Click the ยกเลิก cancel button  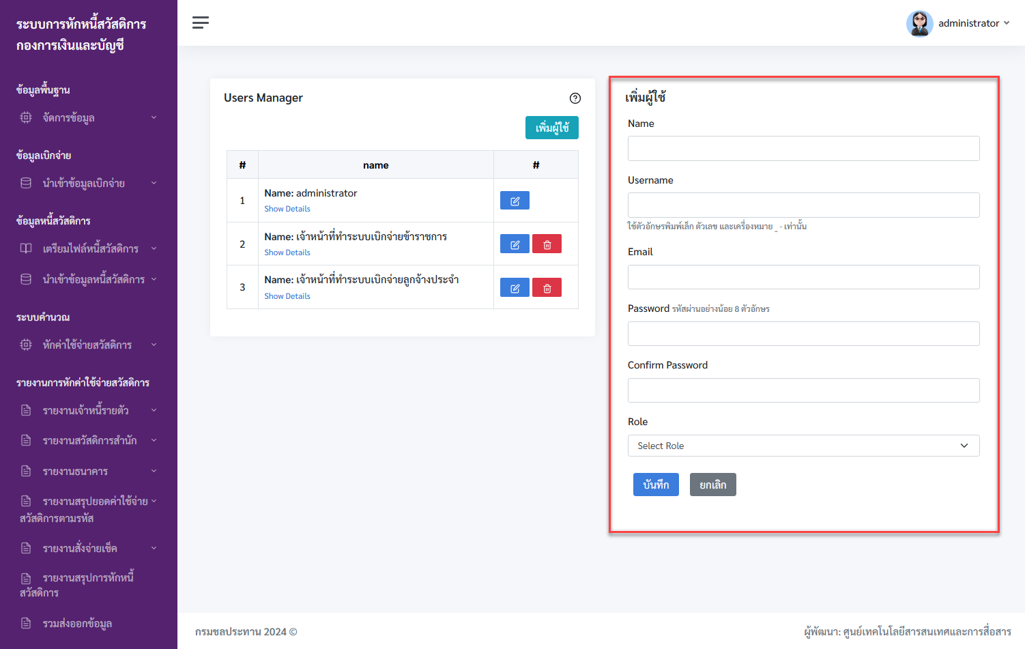pos(713,485)
